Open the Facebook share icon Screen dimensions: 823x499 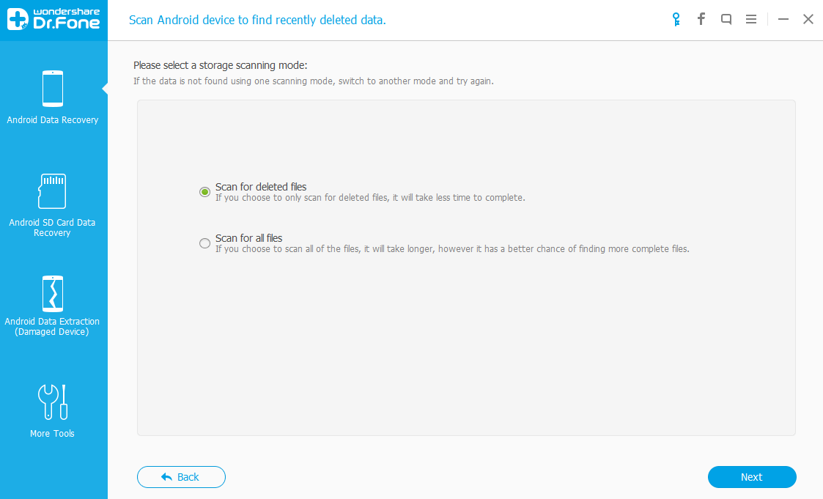point(701,19)
